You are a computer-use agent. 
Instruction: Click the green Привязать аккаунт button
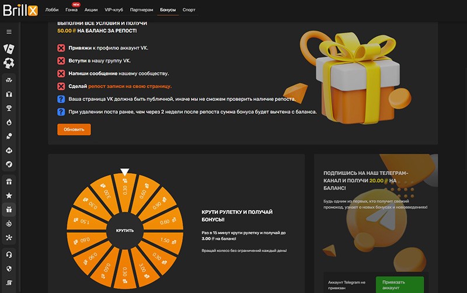tap(399, 284)
